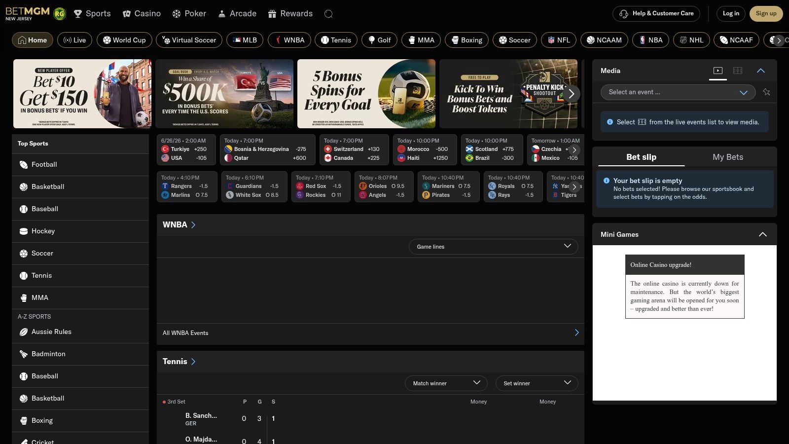Open Help & Customer Care

[x=657, y=13]
